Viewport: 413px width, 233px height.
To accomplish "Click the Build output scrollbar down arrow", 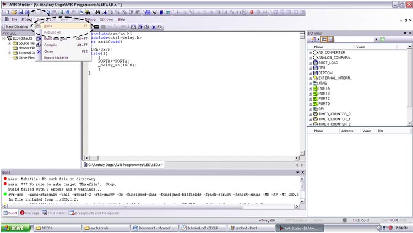I will point(302,201).
